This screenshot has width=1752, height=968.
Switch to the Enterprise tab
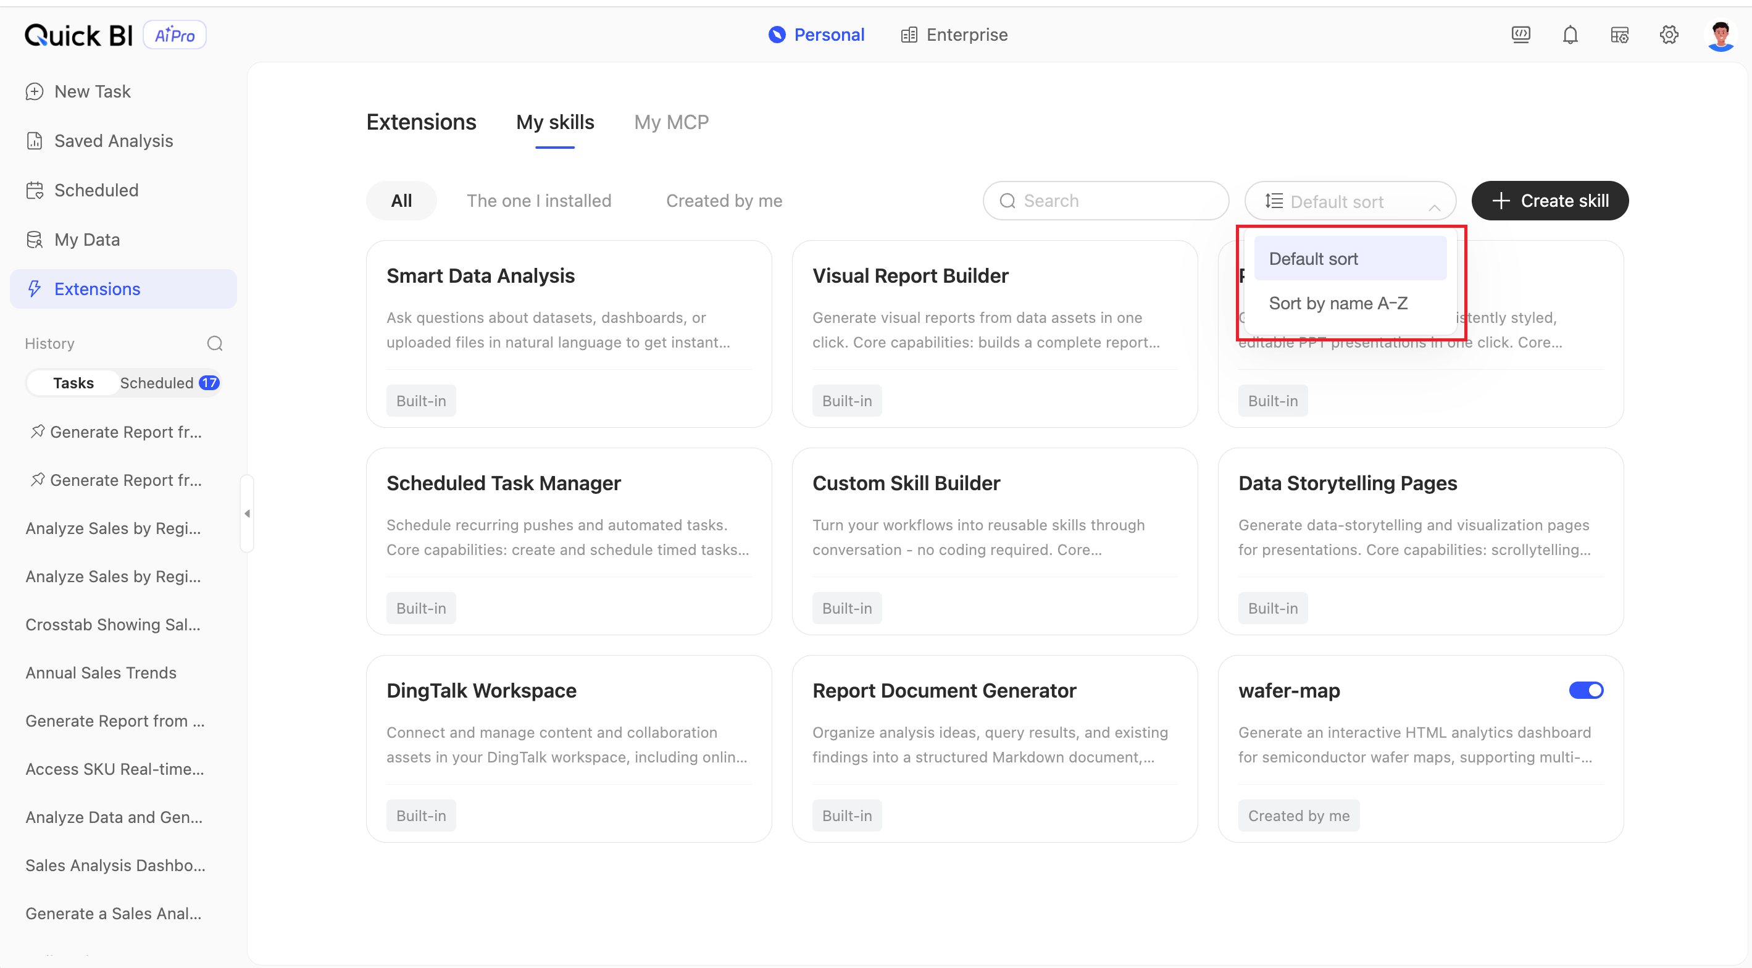coord(954,35)
